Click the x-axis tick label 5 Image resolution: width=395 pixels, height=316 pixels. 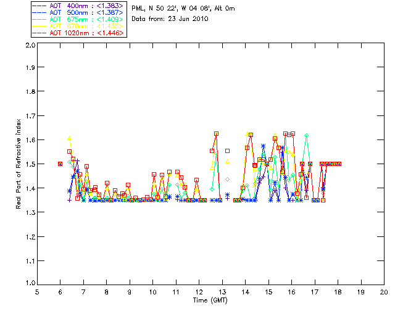[x=37, y=292]
